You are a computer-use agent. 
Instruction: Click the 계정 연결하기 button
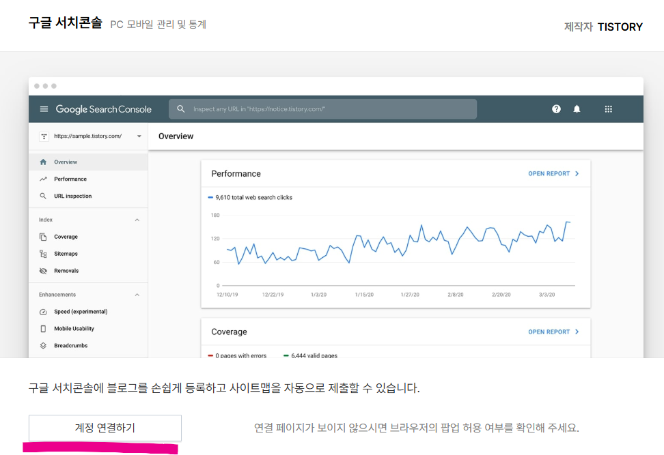click(105, 428)
